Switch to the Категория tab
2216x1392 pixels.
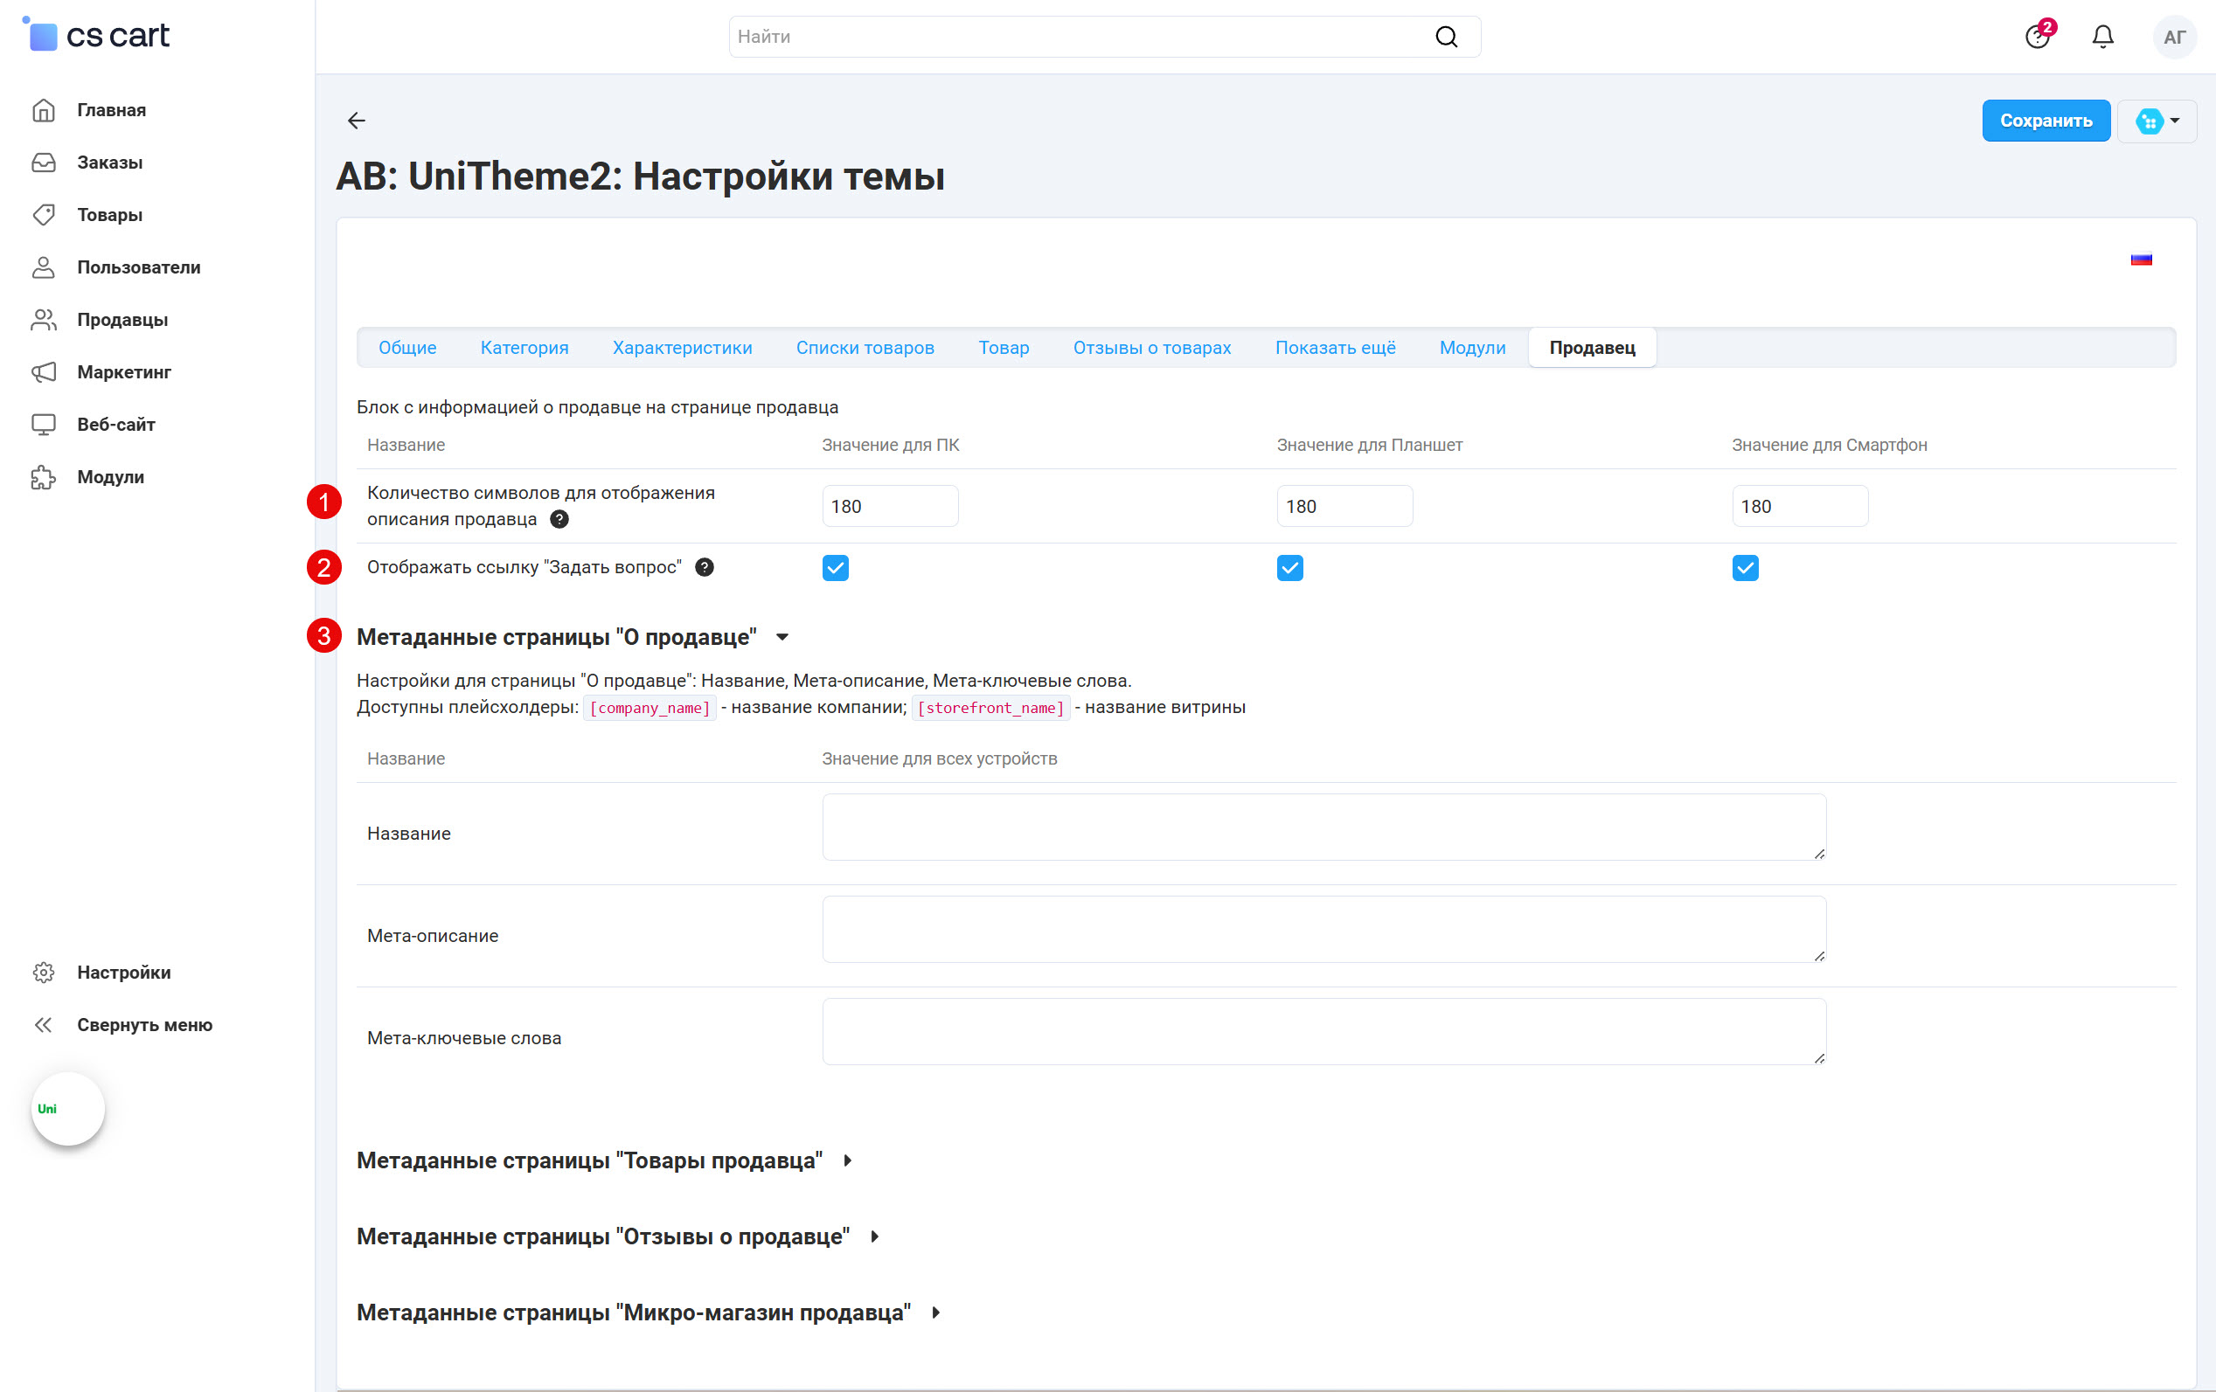(x=524, y=348)
